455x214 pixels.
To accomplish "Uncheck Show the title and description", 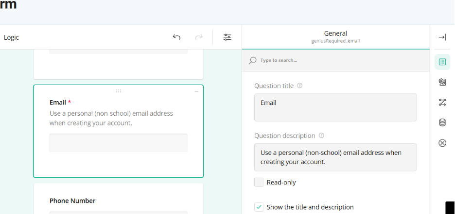I will click(259, 207).
